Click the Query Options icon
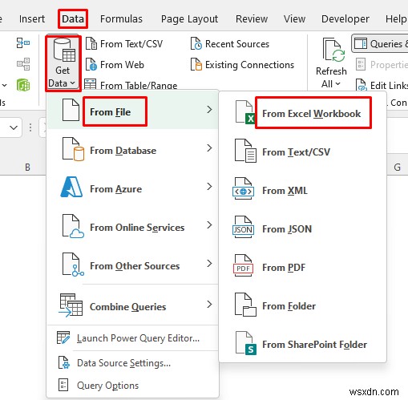This screenshot has width=408, height=400. click(x=63, y=385)
